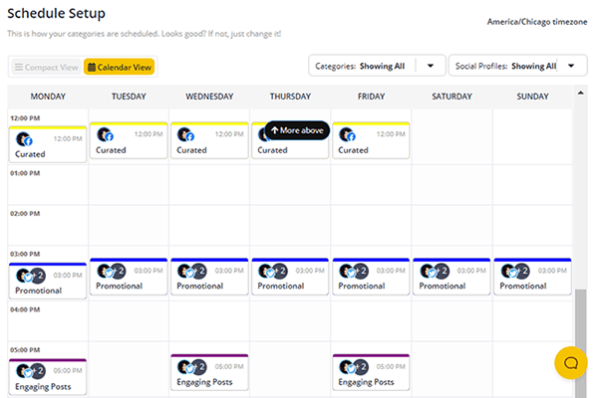The width and height of the screenshot is (593, 398).
Task: Click Facebook profile avatar on Wednesday Curated
Action: click(x=186, y=134)
